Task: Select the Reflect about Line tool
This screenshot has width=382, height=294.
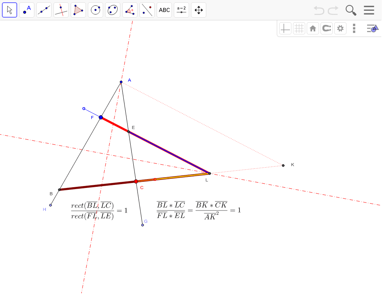Action: click(147, 10)
